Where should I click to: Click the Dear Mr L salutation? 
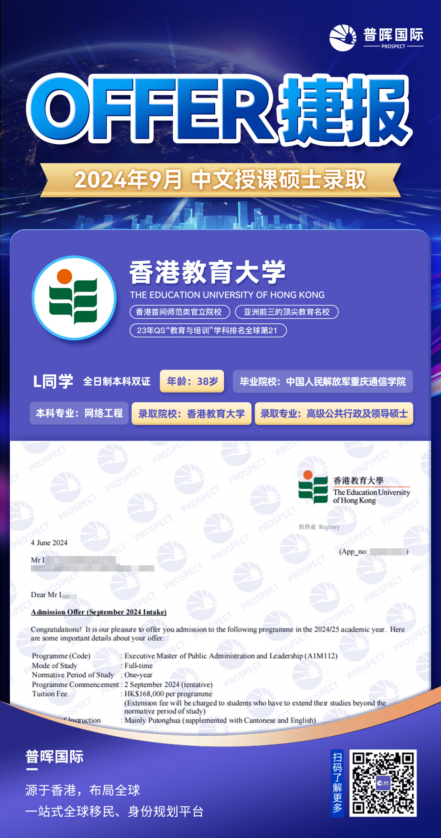tap(54, 595)
